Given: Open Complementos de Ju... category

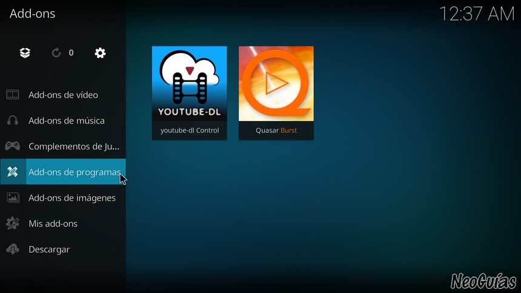Looking at the screenshot, I should (63, 146).
